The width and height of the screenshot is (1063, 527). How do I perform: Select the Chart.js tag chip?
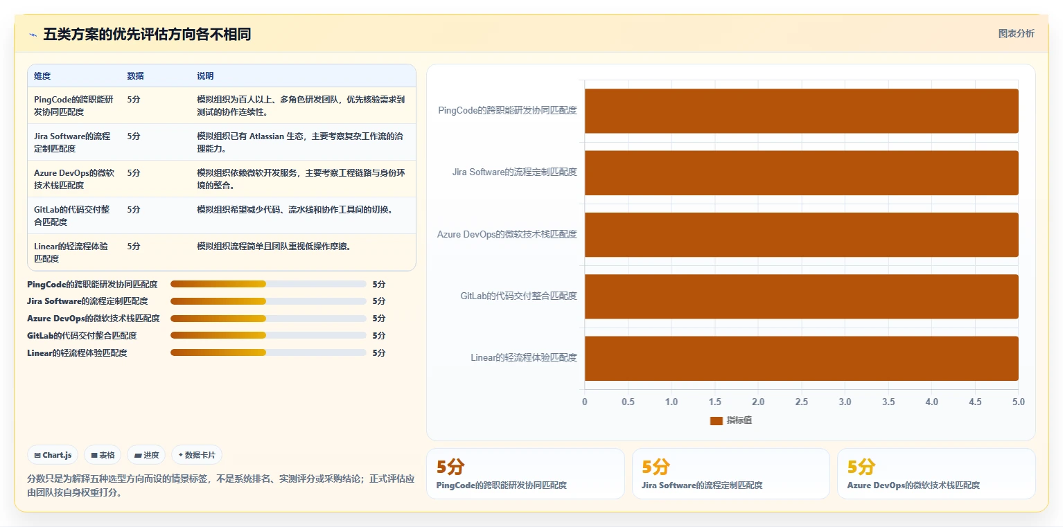53,455
